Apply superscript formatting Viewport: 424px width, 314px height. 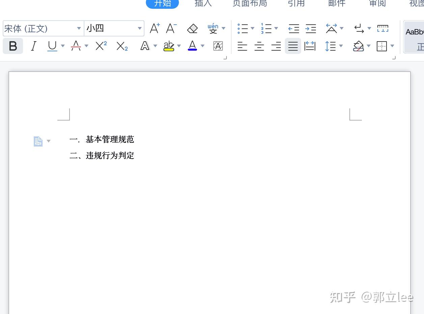(101, 46)
